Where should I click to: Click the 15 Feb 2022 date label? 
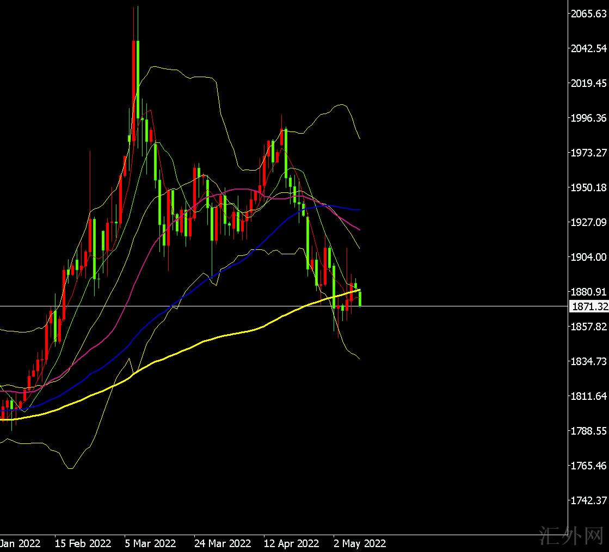tap(83, 543)
